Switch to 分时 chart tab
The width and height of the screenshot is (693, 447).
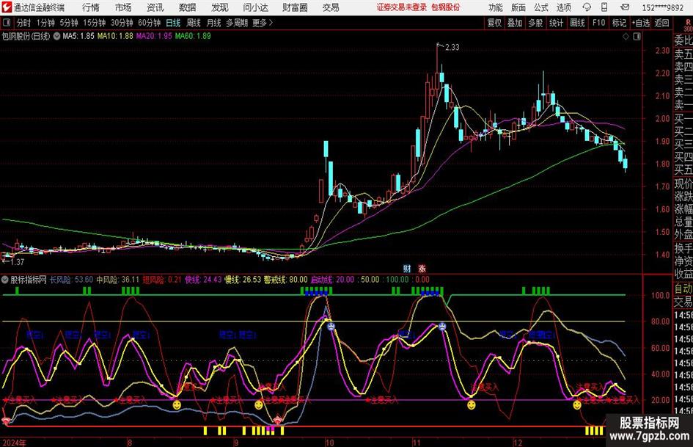coord(24,23)
